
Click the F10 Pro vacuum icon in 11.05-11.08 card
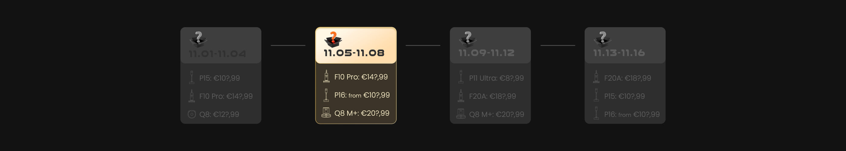[326, 76]
